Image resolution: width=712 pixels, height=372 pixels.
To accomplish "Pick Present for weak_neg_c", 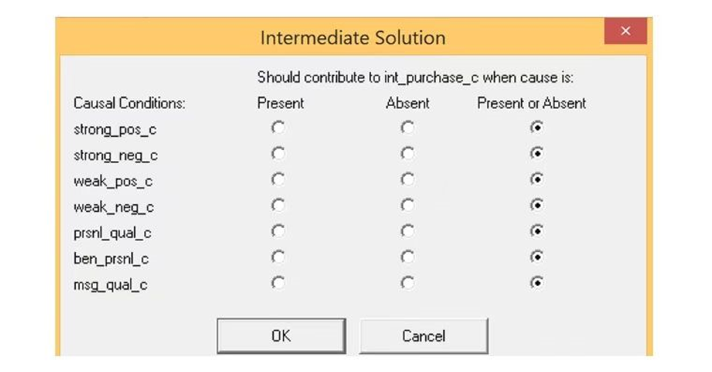I will pyautogui.click(x=278, y=205).
